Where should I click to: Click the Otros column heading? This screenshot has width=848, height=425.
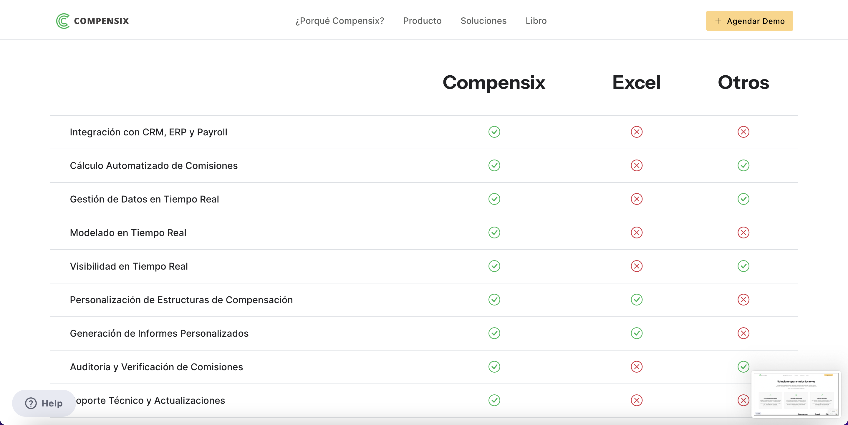(743, 83)
